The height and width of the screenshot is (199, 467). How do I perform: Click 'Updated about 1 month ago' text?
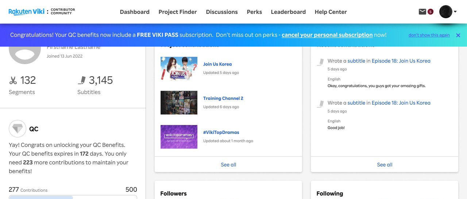pyautogui.click(x=228, y=141)
